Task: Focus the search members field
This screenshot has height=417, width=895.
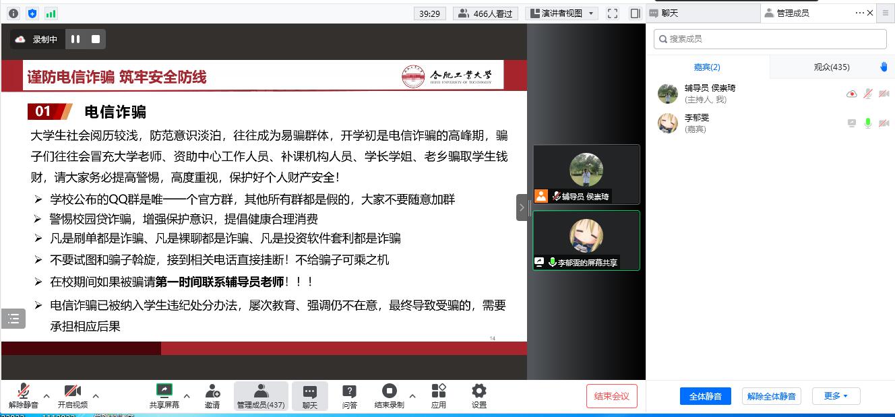Action: point(770,39)
